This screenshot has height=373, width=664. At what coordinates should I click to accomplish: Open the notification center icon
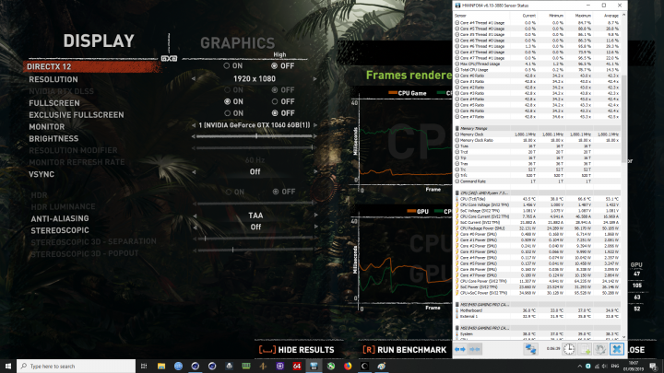click(654, 366)
